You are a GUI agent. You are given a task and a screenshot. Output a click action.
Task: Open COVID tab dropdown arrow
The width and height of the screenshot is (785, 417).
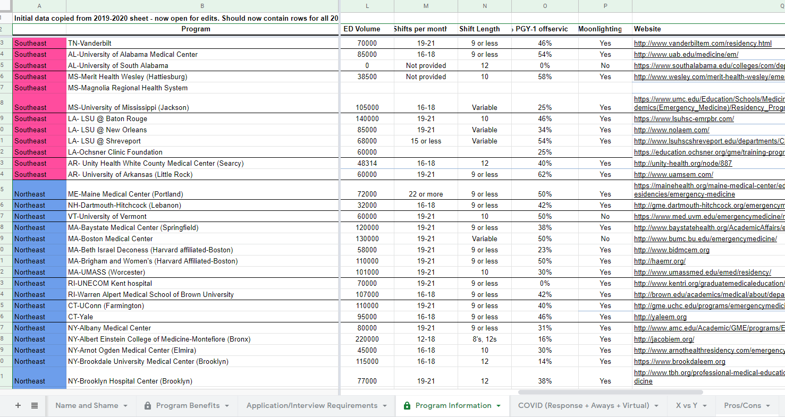pyautogui.click(x=656, y=406)
